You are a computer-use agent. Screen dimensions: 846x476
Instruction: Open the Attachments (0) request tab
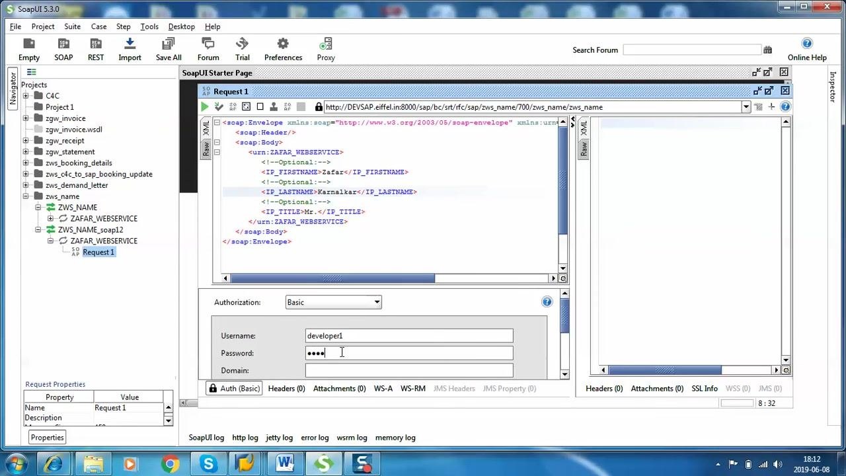tap(339, 388)
